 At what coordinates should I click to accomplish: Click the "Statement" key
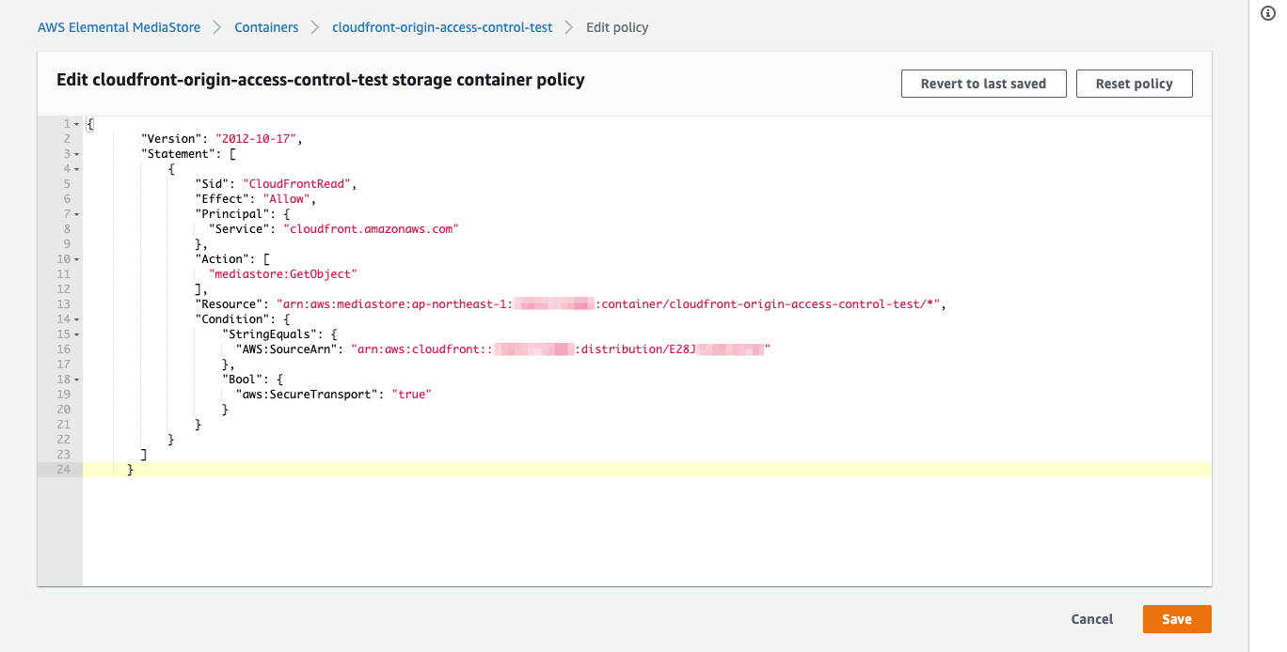click(x=178, y=154)
